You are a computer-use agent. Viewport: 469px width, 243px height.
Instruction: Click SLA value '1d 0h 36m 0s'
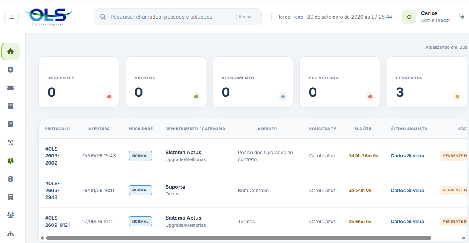coord(363,156)
